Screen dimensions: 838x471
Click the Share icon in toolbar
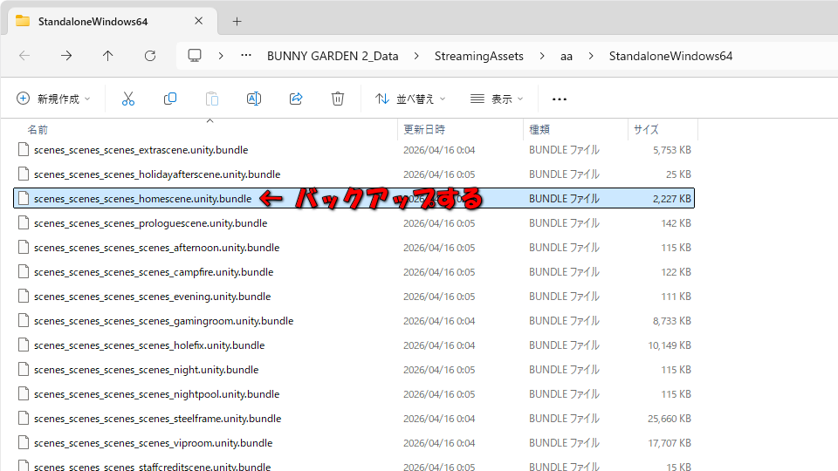click(x=296, y=99)
